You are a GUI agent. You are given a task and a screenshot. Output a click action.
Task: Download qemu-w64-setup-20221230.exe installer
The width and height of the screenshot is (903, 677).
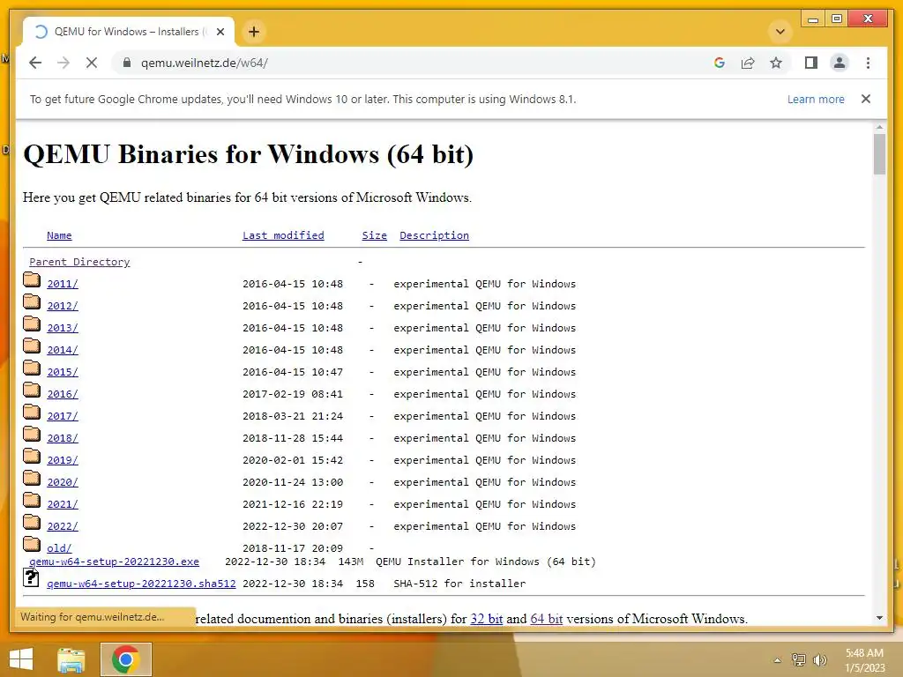[114, 562]
